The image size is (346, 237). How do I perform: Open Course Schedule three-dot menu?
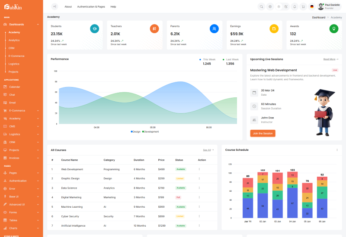pos(337,150)
